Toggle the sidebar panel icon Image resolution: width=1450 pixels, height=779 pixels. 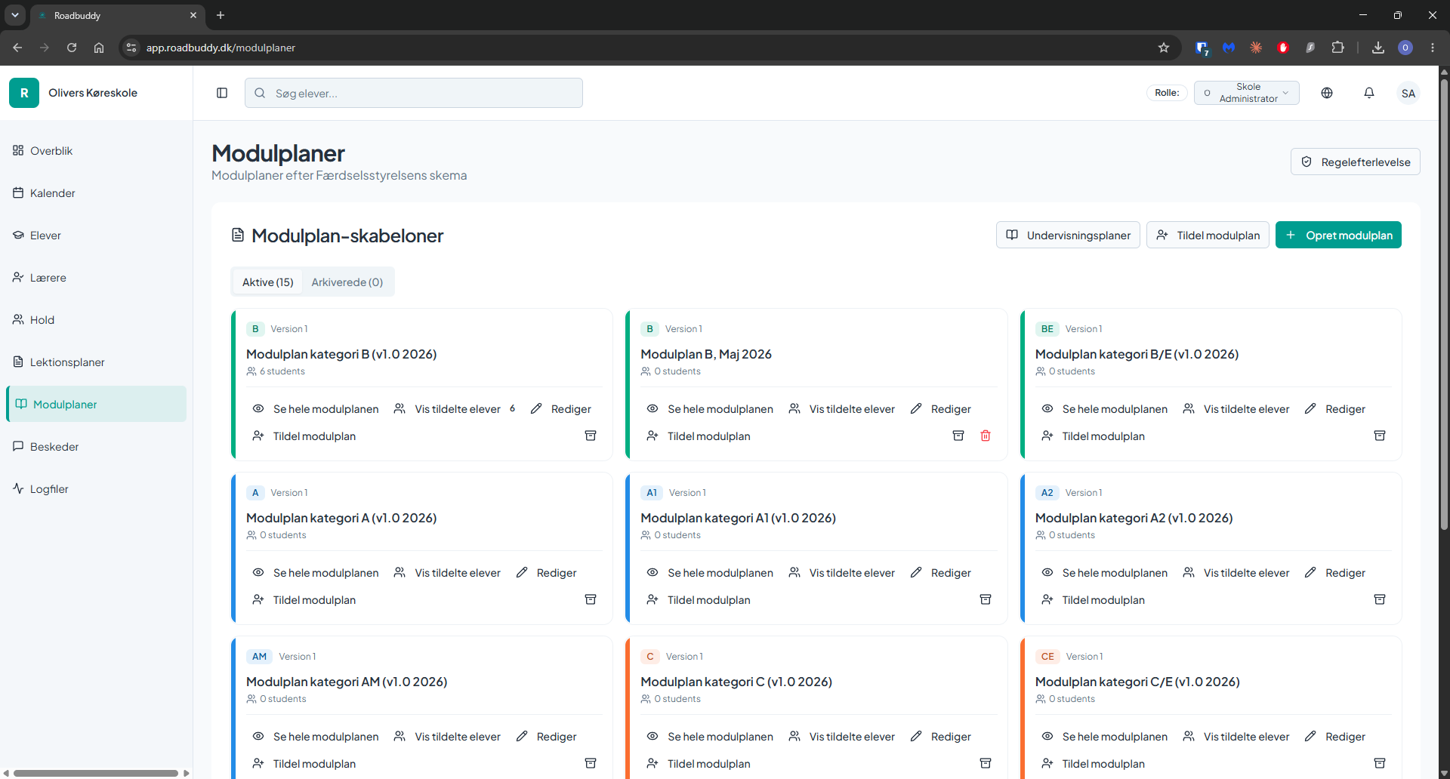[x=222, y=93]
